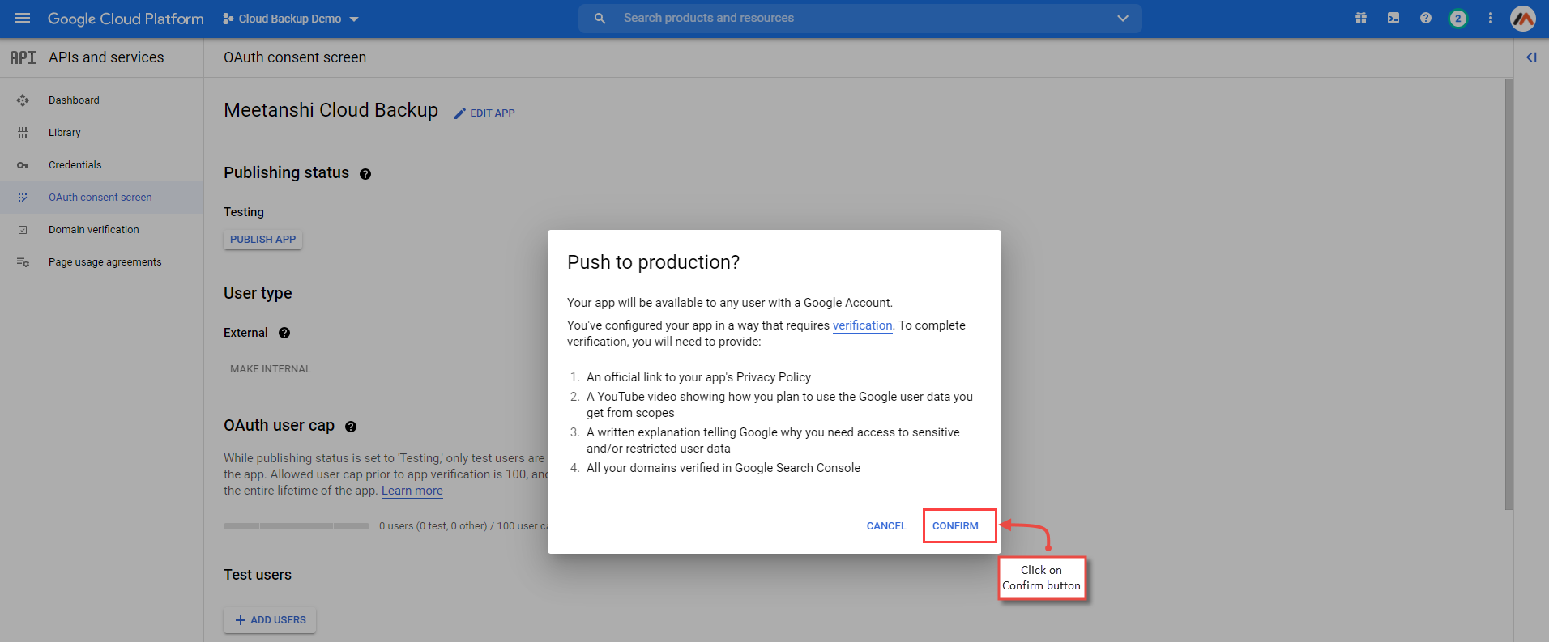Click the OAuth consent screen page header
1549x642 pixels.
pos(295,57)
